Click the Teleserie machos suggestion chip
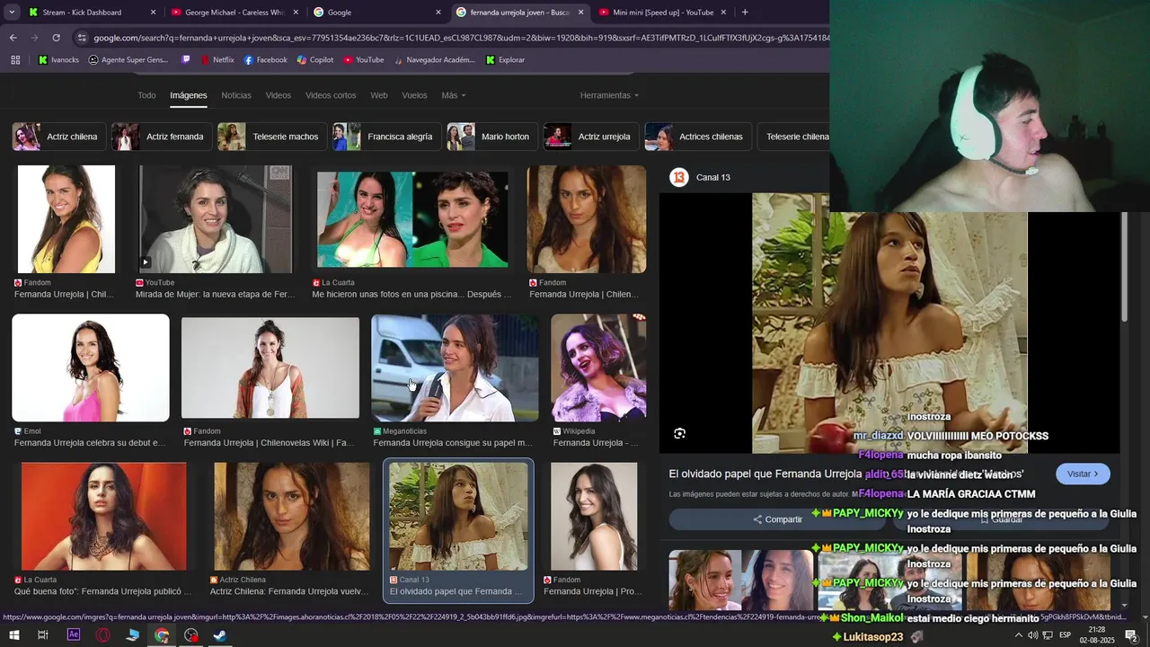Screen dimensions: 1150x647 pyautogui.click(x=271, y=137)
